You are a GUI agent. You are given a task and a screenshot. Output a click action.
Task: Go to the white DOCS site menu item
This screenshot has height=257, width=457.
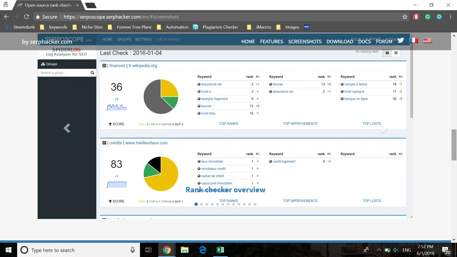pos(365,41)
